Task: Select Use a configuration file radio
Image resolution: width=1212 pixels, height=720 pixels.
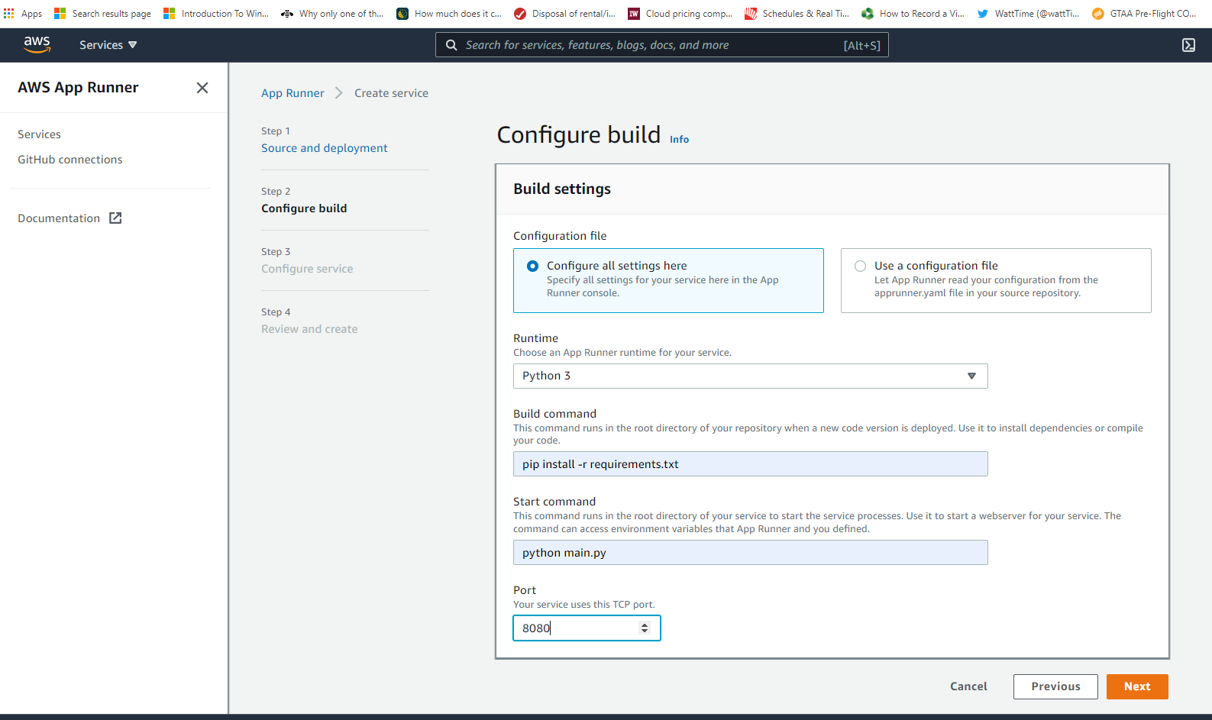Action: coord(861,266)
